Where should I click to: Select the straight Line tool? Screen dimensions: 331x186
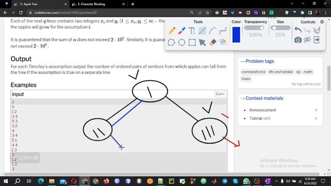(202, 31)
